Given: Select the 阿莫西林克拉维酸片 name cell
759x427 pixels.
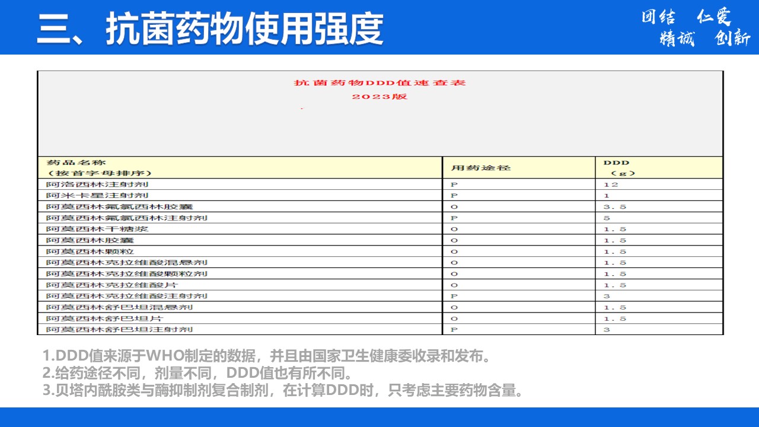Looking at the screenshot, I should (240, 285).
